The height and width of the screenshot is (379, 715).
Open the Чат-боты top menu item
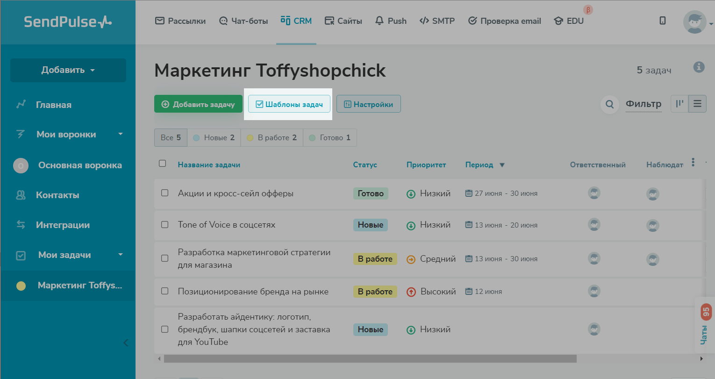point(243,21)
